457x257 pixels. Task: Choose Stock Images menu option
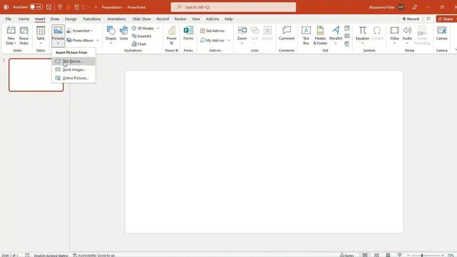point(74,70)
